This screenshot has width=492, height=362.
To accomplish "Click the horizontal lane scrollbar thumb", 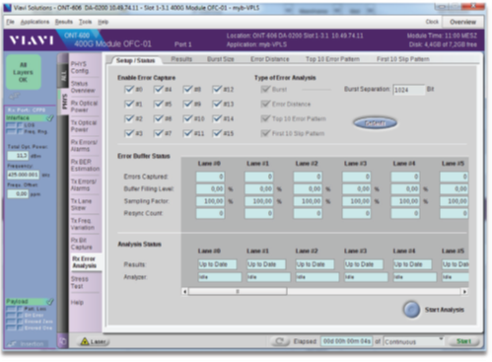I will click(238, 291).
